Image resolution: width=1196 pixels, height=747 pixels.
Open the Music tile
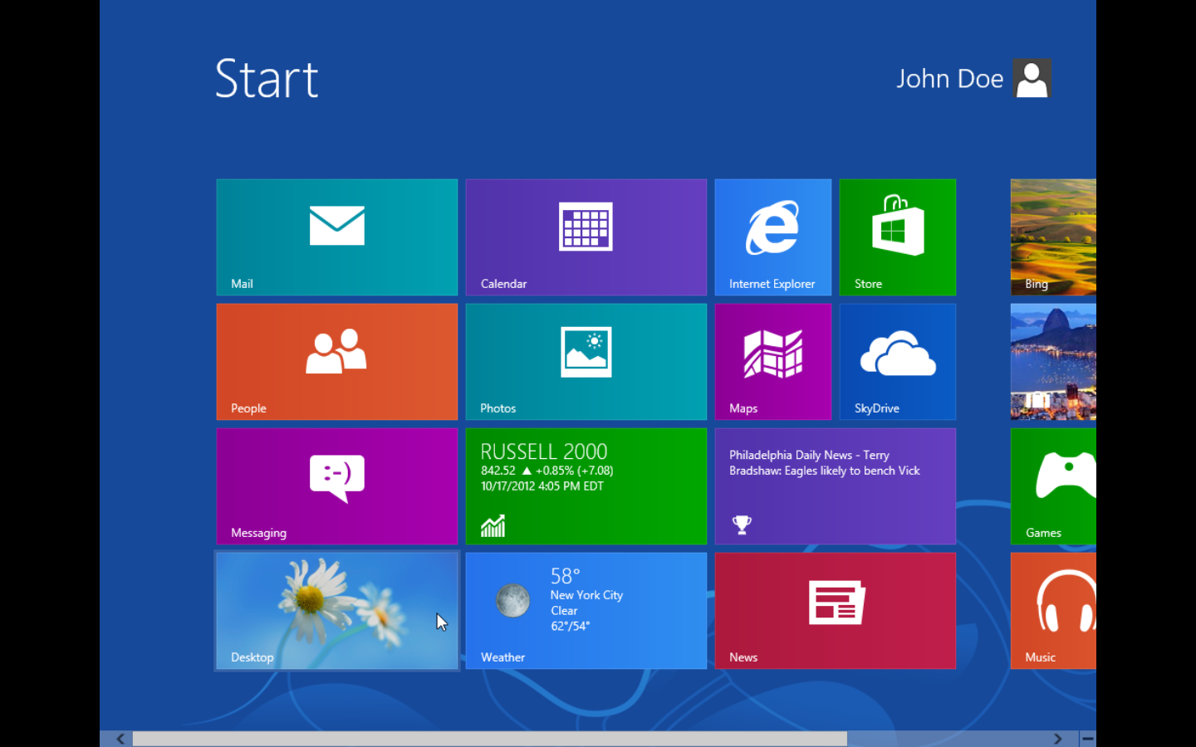tap(1053, 611)
